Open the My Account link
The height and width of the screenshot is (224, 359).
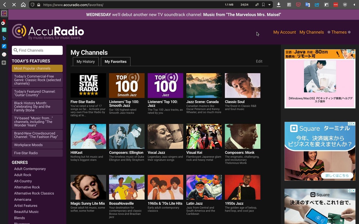[x=285, y=32]
